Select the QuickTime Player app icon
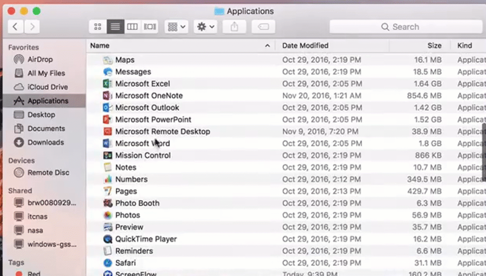 tap(108, 239)
